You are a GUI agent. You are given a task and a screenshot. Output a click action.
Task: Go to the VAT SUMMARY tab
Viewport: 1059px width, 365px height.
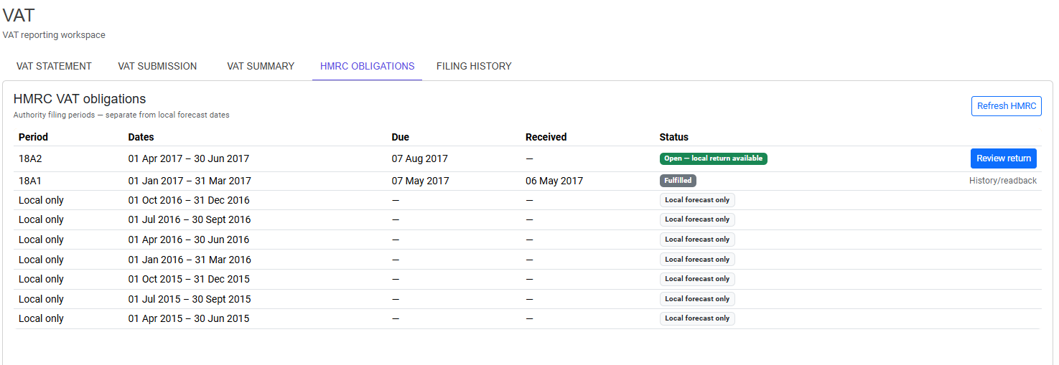pos(261,66)
